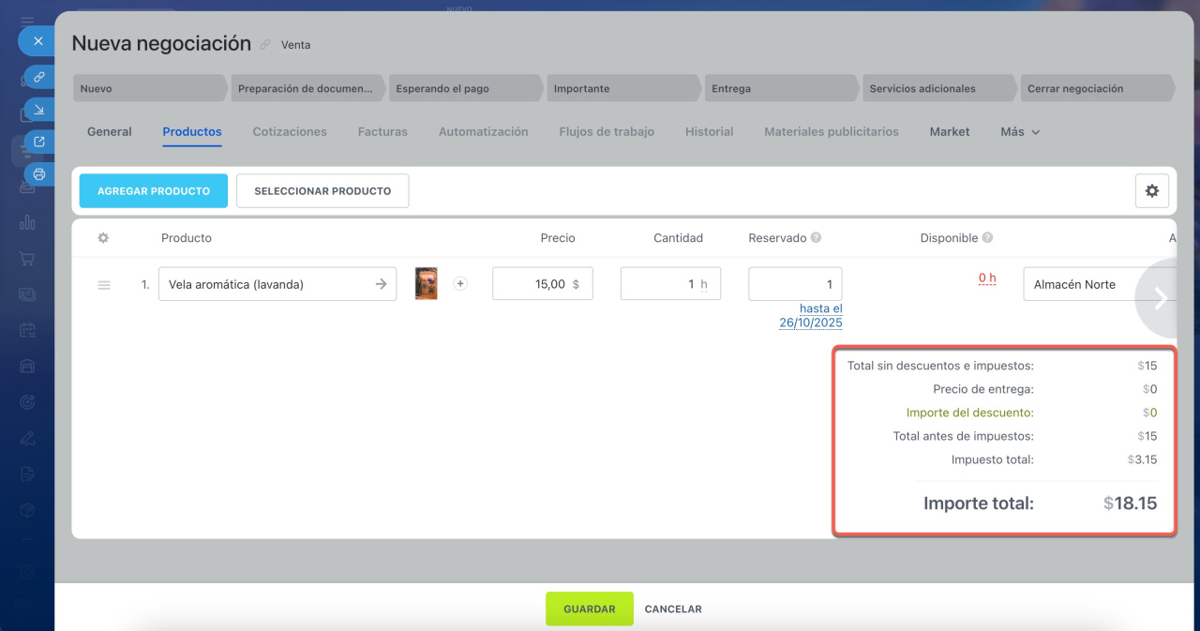The image size is (1200, 631).
Task: Click help icon next to Disponible
Action: [987, 238]
